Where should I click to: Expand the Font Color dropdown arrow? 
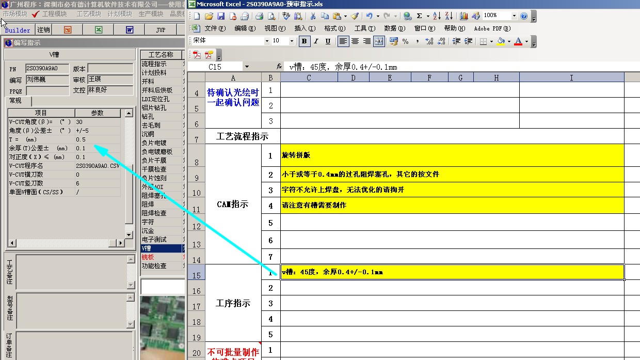526,41
